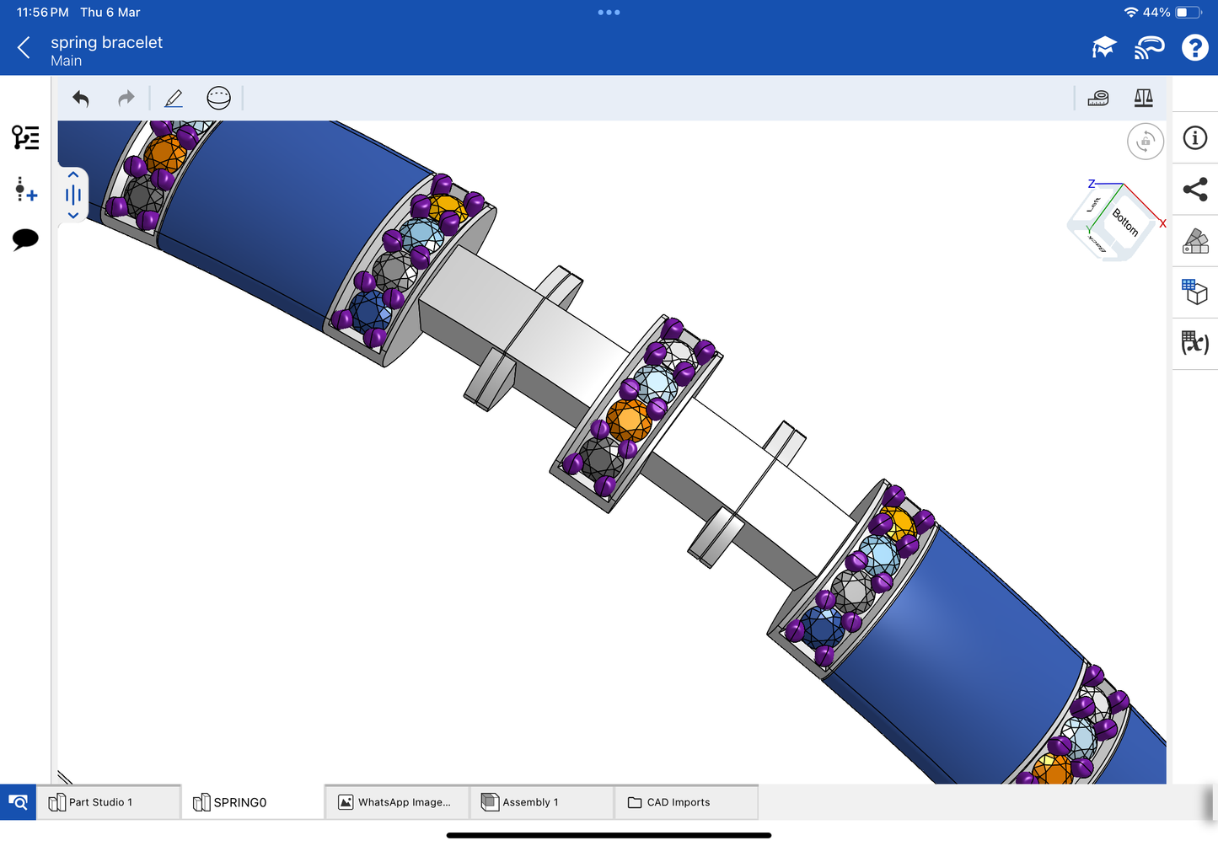This screenshot has height=846, width=1218.
Task: Tap the undo arrow in toolbar
Action: [x=81, y=99]
